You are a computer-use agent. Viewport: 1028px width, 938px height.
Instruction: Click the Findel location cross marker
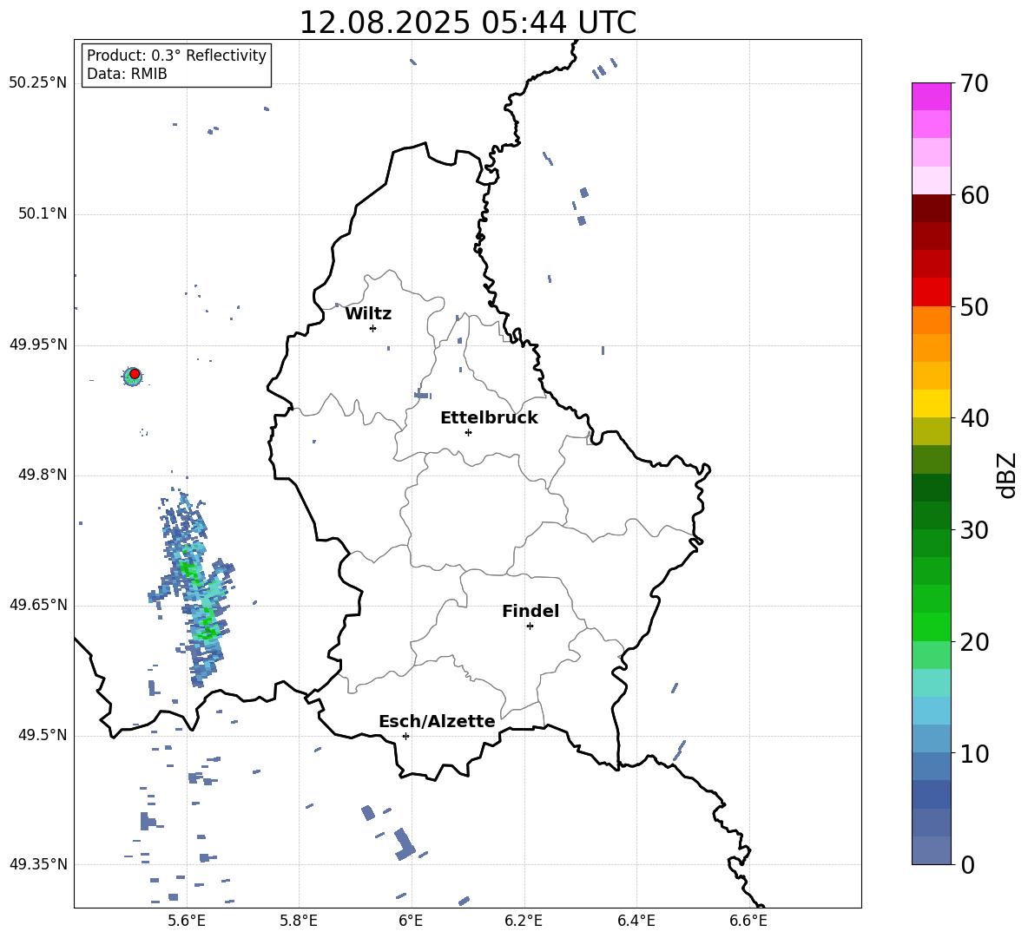click(530, 626)
